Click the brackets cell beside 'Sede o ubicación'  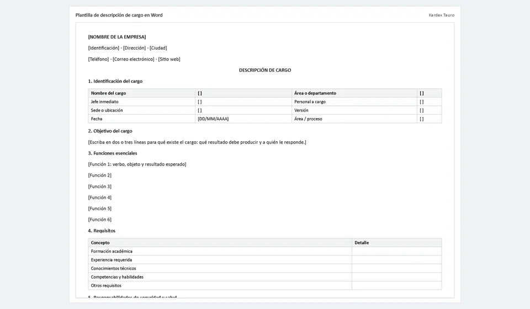point(243,110)
